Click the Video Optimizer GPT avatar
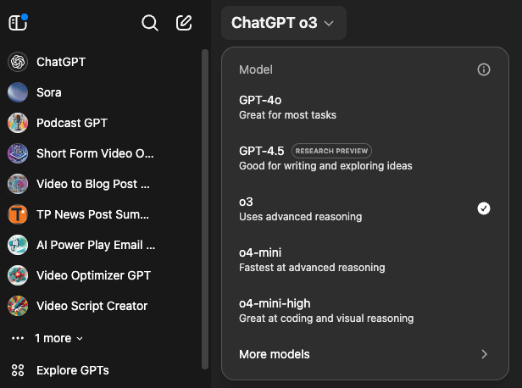Image resolution: width=522 pixels, height=388 pixels. coord(18,275)
